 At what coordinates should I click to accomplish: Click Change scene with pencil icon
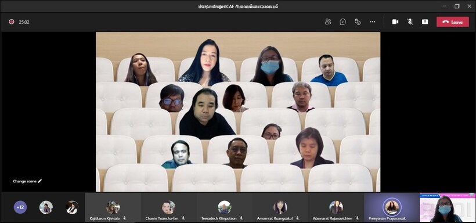(x=27, y=181)
